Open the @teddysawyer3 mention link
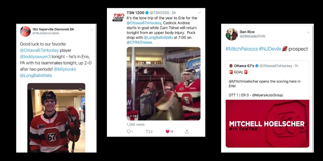Image resolution: width=323 pixels, height=161 pixels. [x=35, y=57]
